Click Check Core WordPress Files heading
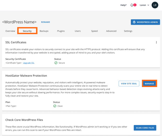The height and width of the screenshot is (136, 162). 24,120
